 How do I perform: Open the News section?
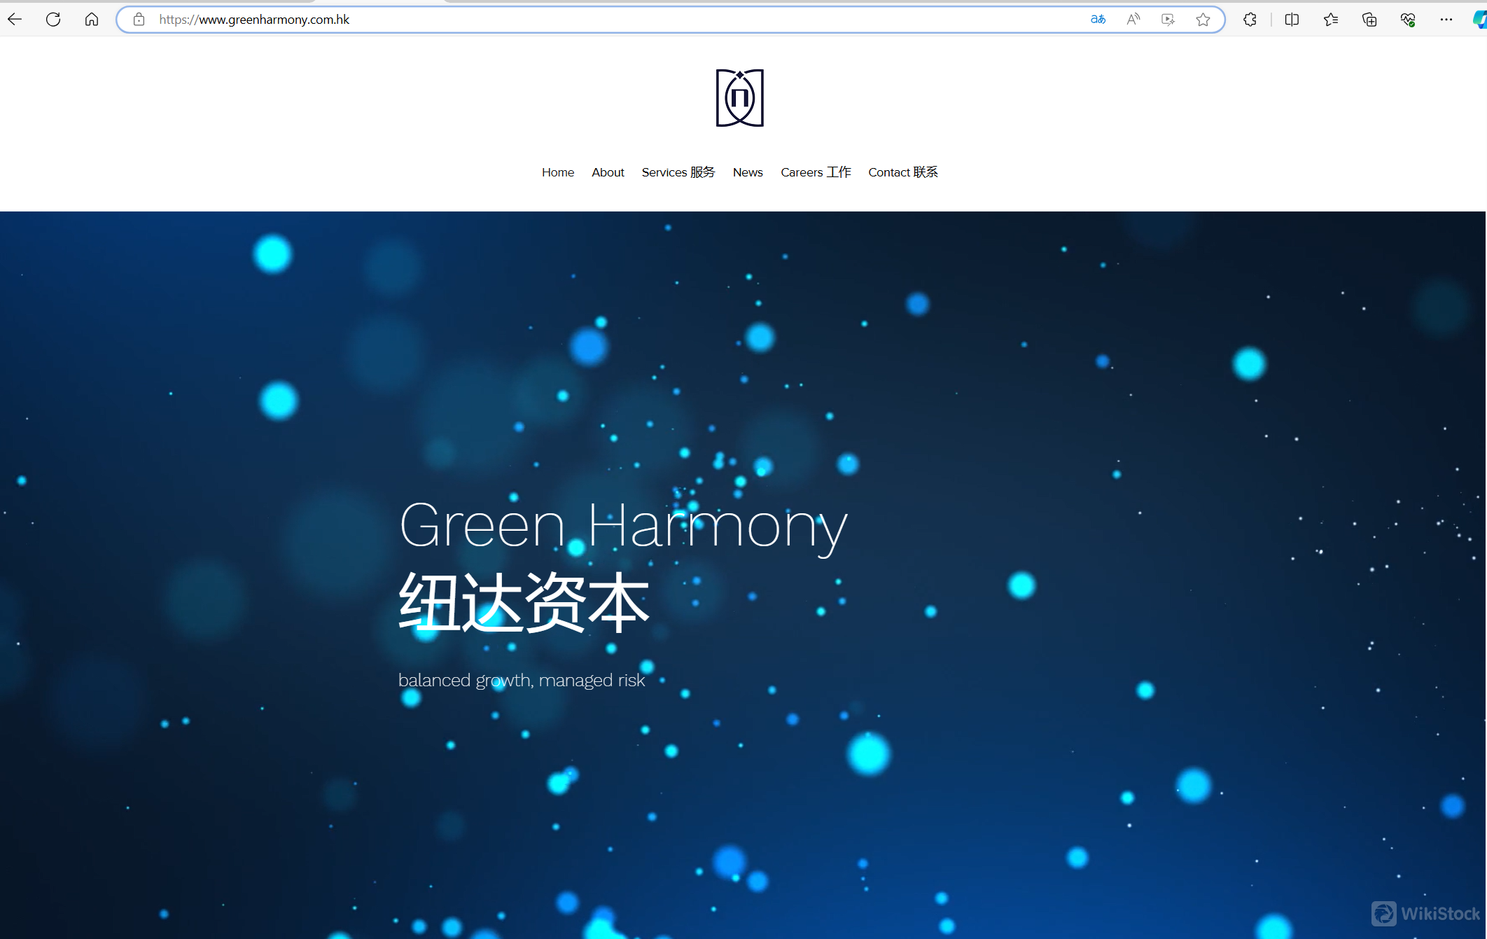[748, 172]
